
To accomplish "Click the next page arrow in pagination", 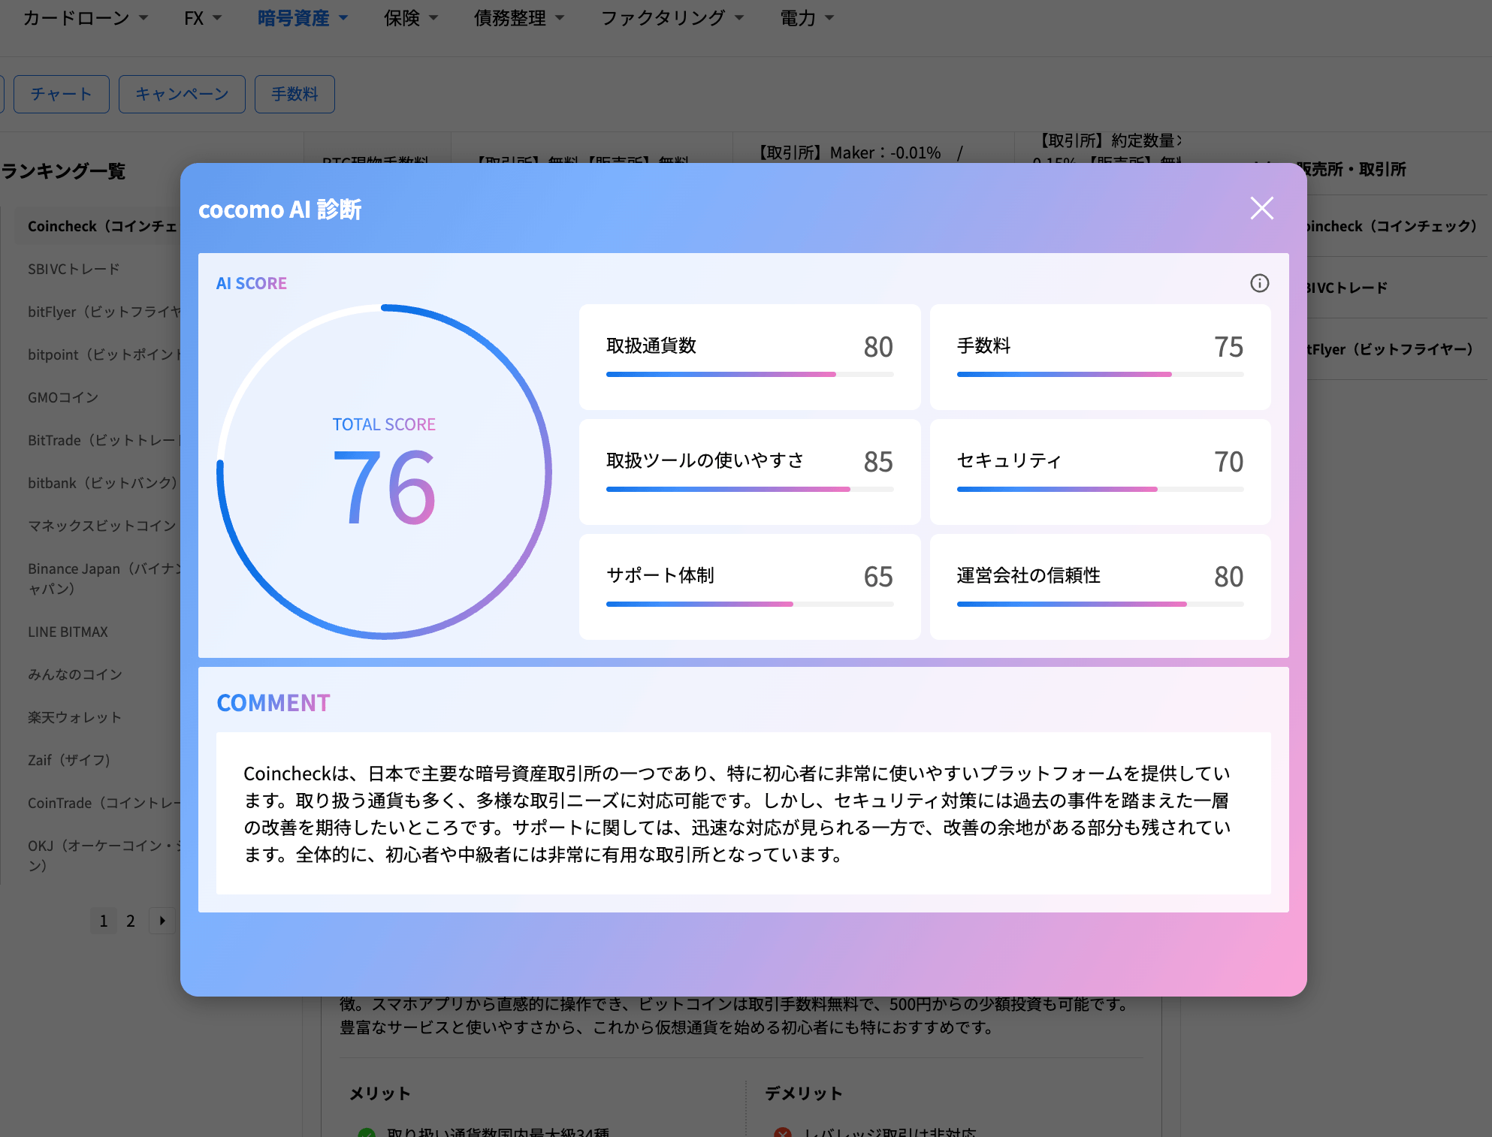I will click(x=161, y=921).
